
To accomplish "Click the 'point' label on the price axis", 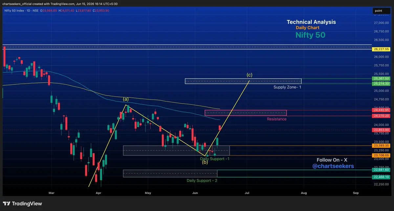I will (x=382, y=11).
